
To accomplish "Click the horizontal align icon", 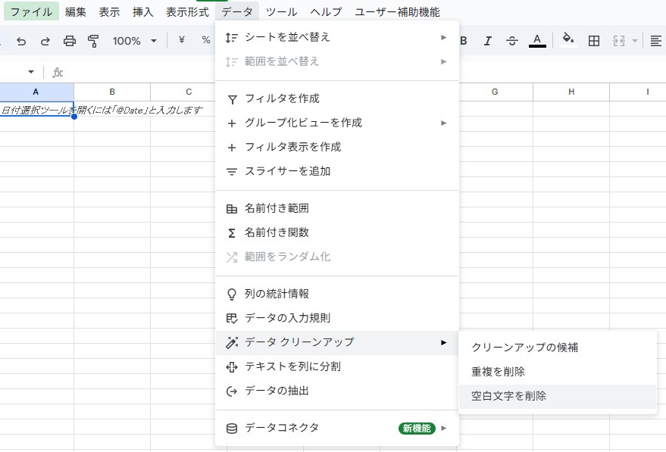I will pos(656,41).
